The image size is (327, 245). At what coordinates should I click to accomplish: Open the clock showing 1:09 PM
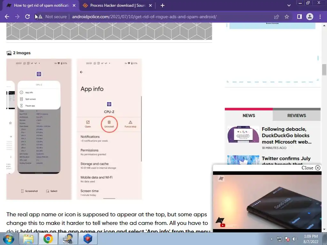[311, 239]
